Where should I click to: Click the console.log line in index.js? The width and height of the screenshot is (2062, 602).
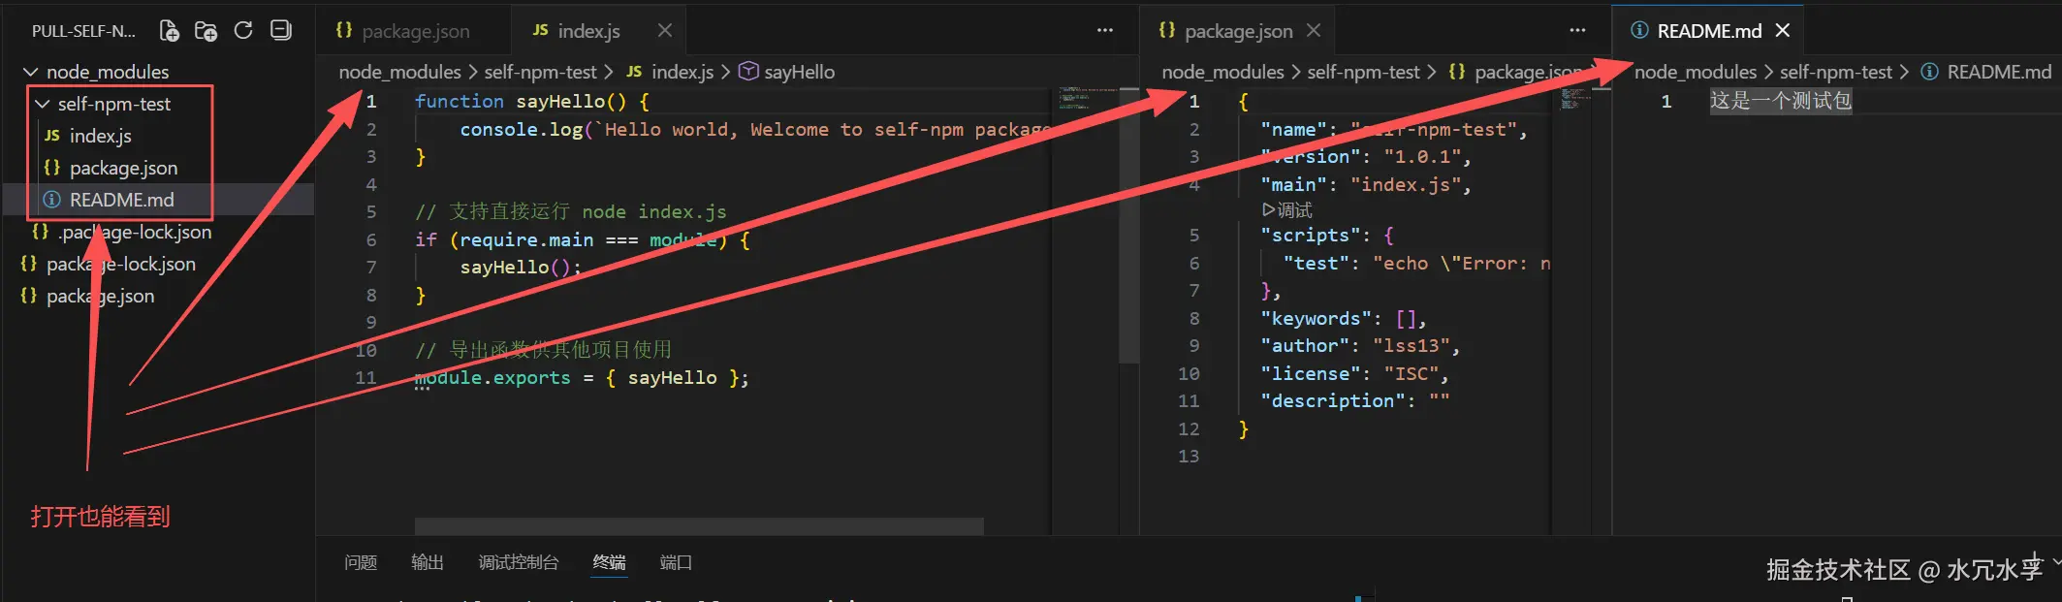[754, 129]
